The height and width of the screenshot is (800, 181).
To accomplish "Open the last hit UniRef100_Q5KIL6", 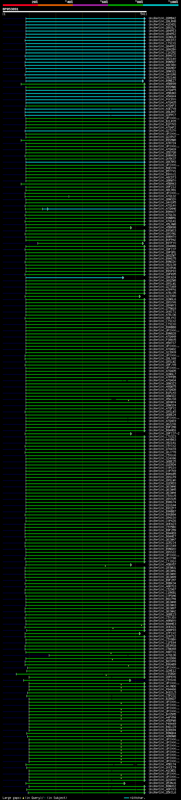I will 162,793.
